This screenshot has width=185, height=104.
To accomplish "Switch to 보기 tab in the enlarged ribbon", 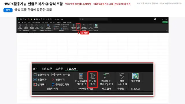I will (x=35, y=69).
